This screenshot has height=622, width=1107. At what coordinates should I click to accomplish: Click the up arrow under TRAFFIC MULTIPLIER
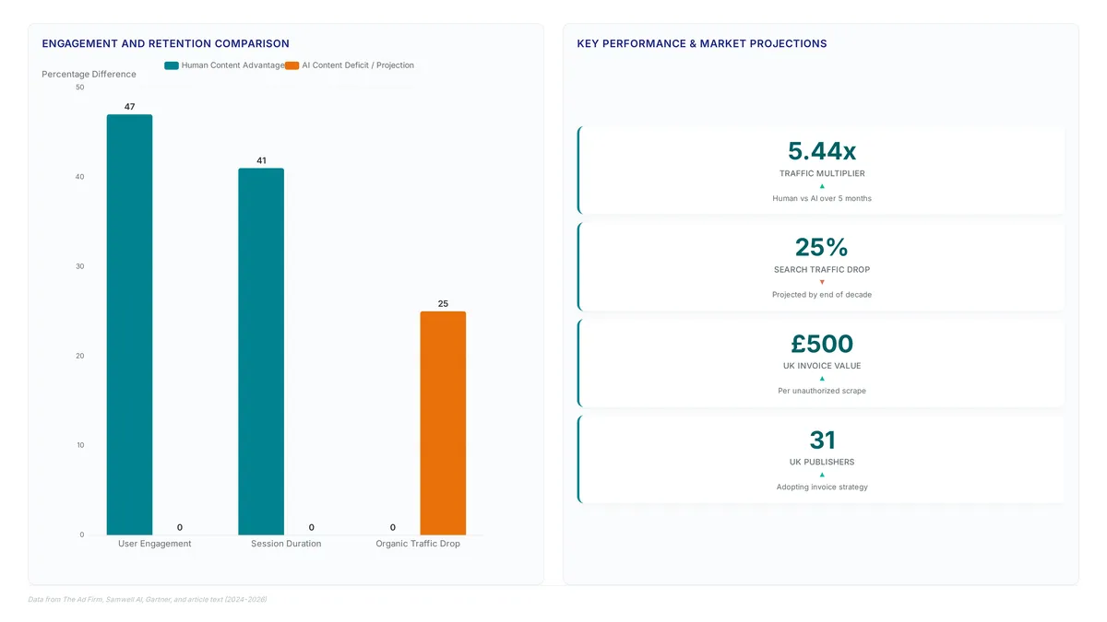tap(822, 186)
